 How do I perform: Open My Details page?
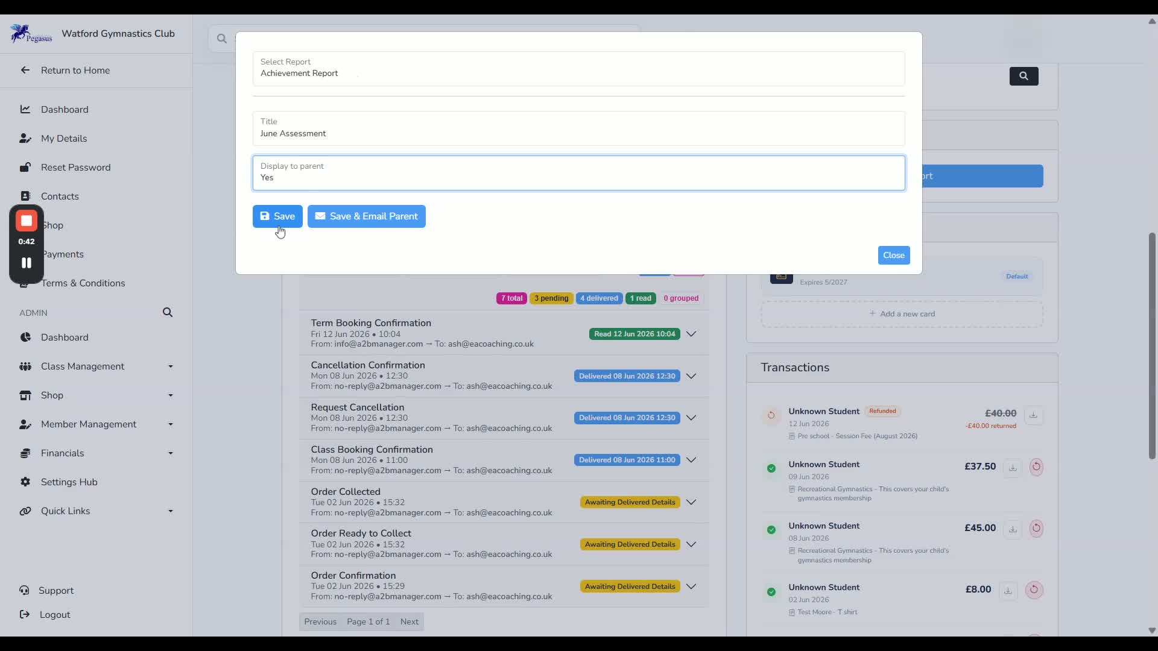(64, 139)
